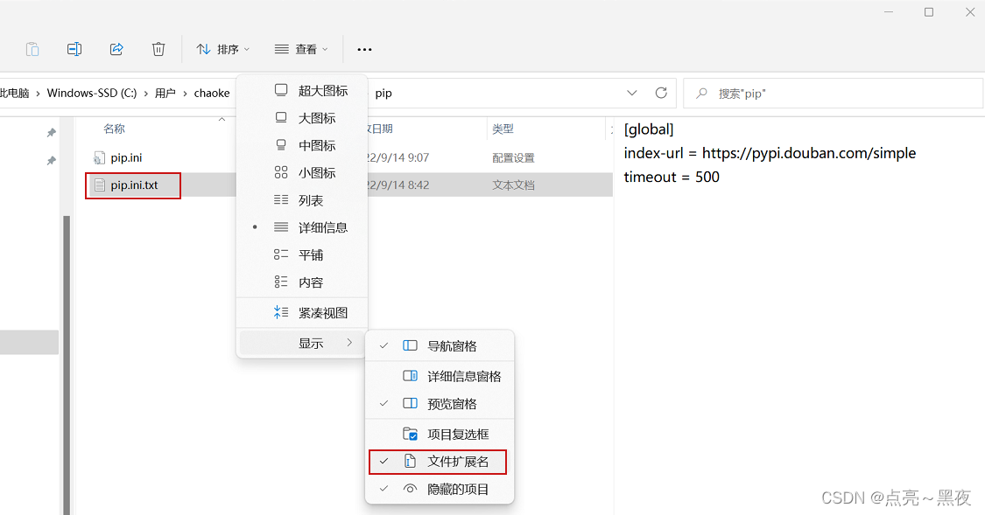Choose 列表 list view
The image size is (985, 515).
point(302,200)
